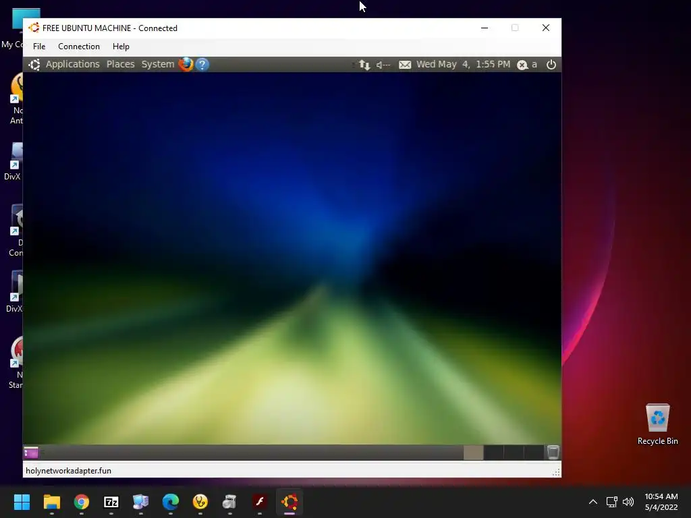691x518 pixels.
Task: Open the network icon in system tray
Action: (611, 502)
